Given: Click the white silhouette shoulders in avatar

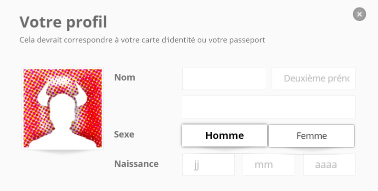Looking at the screenshot, I should click(x=63, y=139).
